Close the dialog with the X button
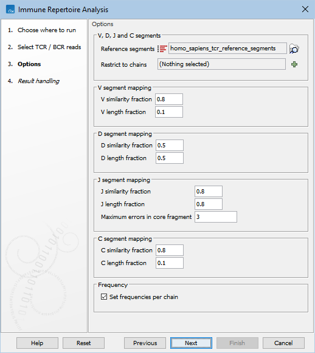 [x=305, y=10]
